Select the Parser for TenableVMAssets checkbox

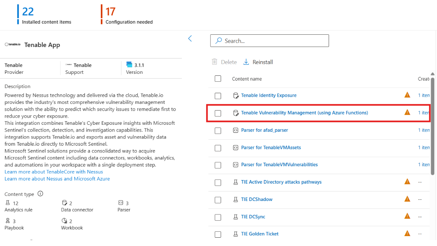218,148
